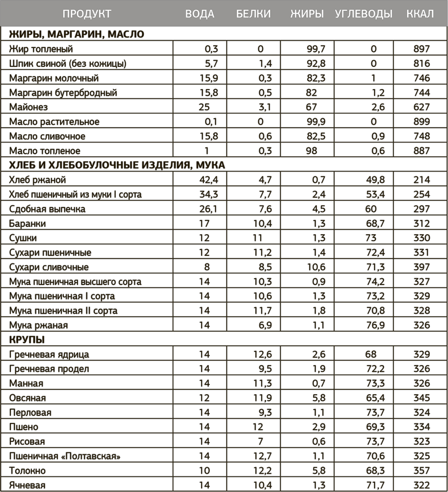Click the ЖИРЫ column header
This screenshot has width=448, height=492.
(x=307, y=14)
